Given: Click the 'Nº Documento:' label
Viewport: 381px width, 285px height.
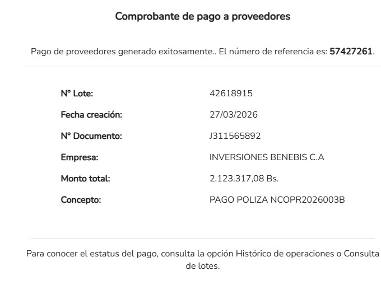Looking at the screenshot, I should coord(91,136).
